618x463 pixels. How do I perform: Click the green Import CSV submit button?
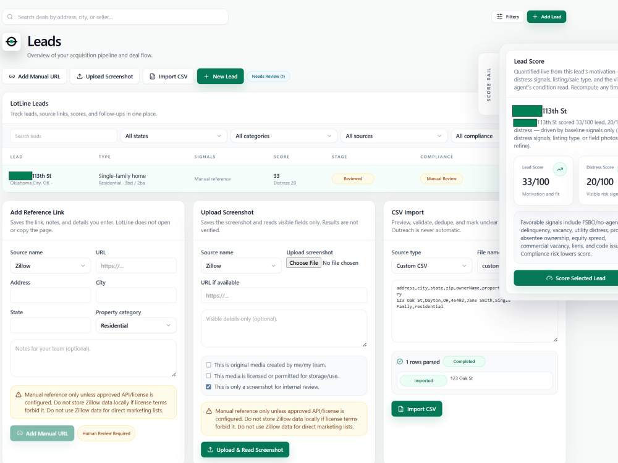(417, 409)
